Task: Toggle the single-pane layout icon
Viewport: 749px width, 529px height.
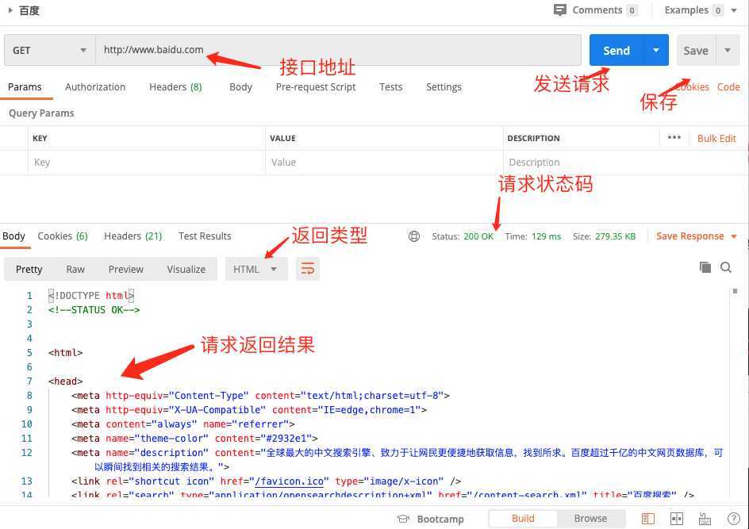Action: click(x=647, y=519)
